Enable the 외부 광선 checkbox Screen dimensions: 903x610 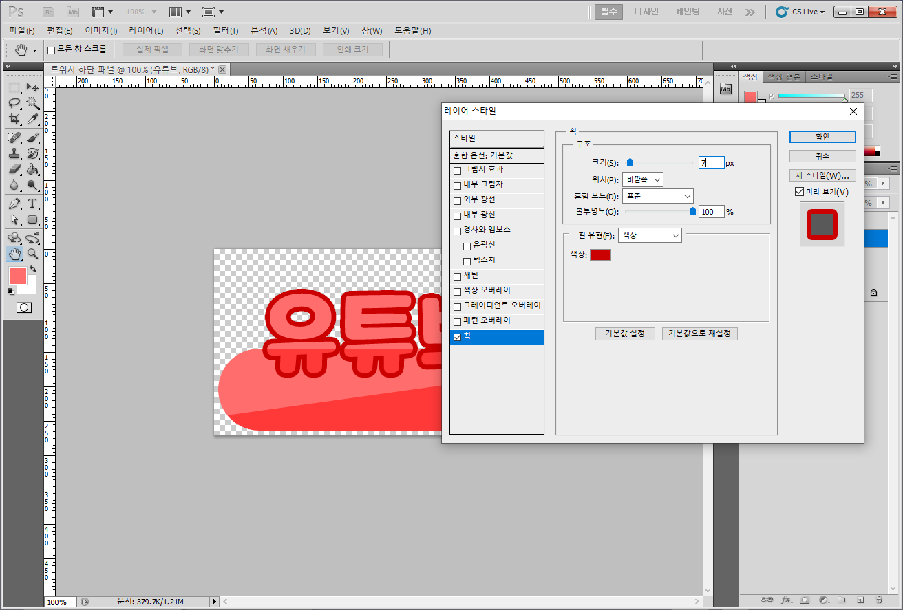tap(457, 201)
